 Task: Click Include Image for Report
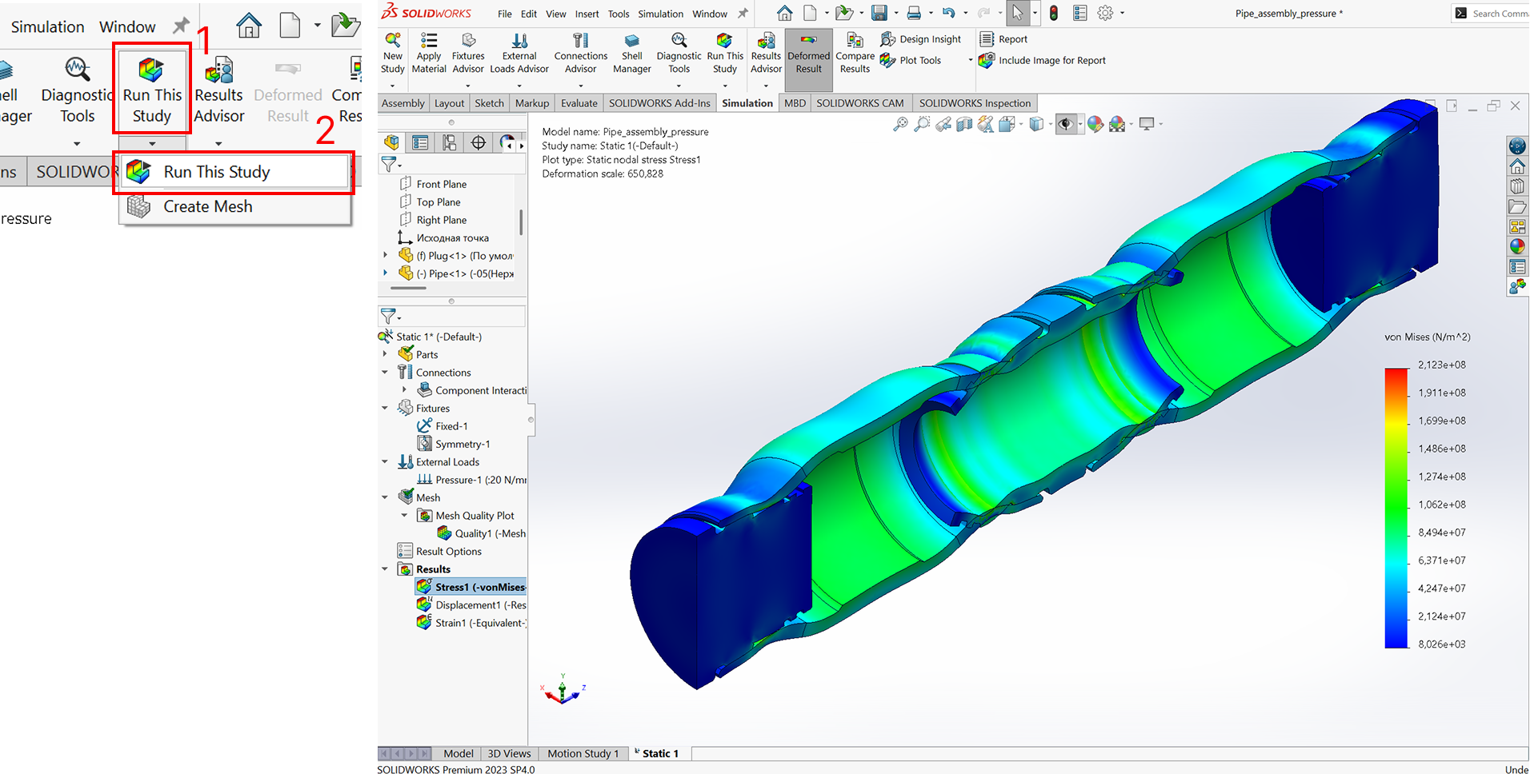(1043, 60)
